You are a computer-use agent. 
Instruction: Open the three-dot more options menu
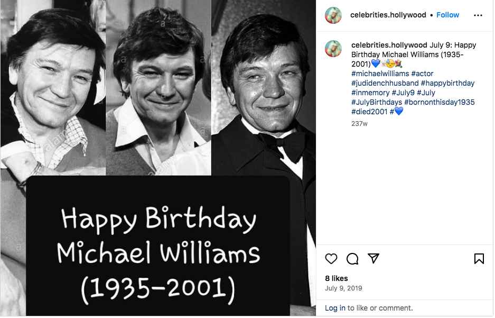click(478, 15)
